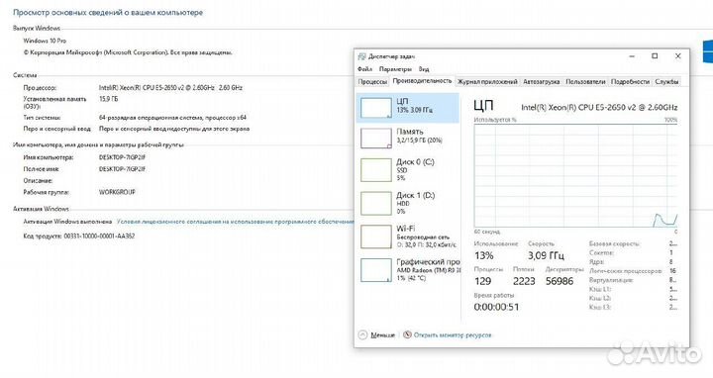Select the Wi-Fi graph thumbnail
This screenshot has width=713, height=378.
tap(375, 236)
